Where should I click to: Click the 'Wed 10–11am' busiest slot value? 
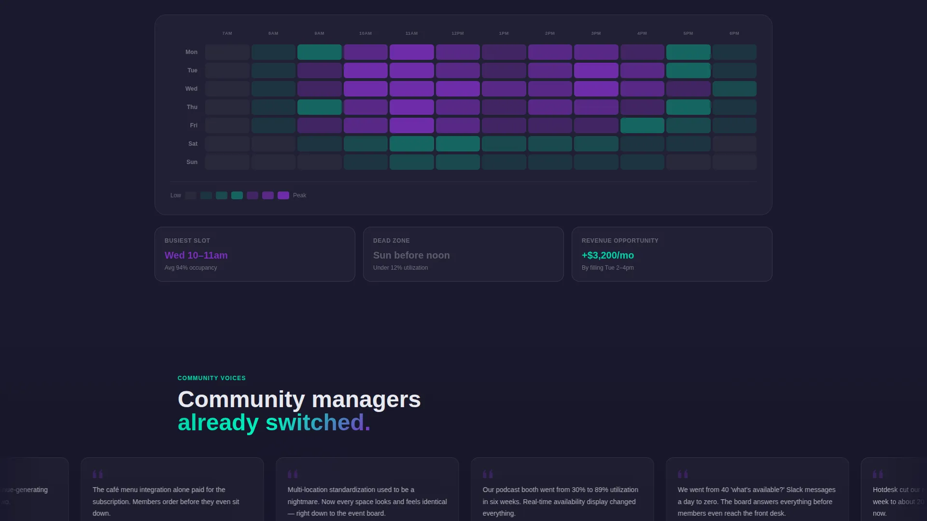pos(196,255)
